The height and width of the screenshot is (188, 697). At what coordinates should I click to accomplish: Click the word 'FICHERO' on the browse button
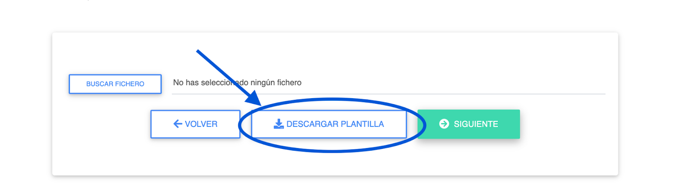click(x=129, y=84)
